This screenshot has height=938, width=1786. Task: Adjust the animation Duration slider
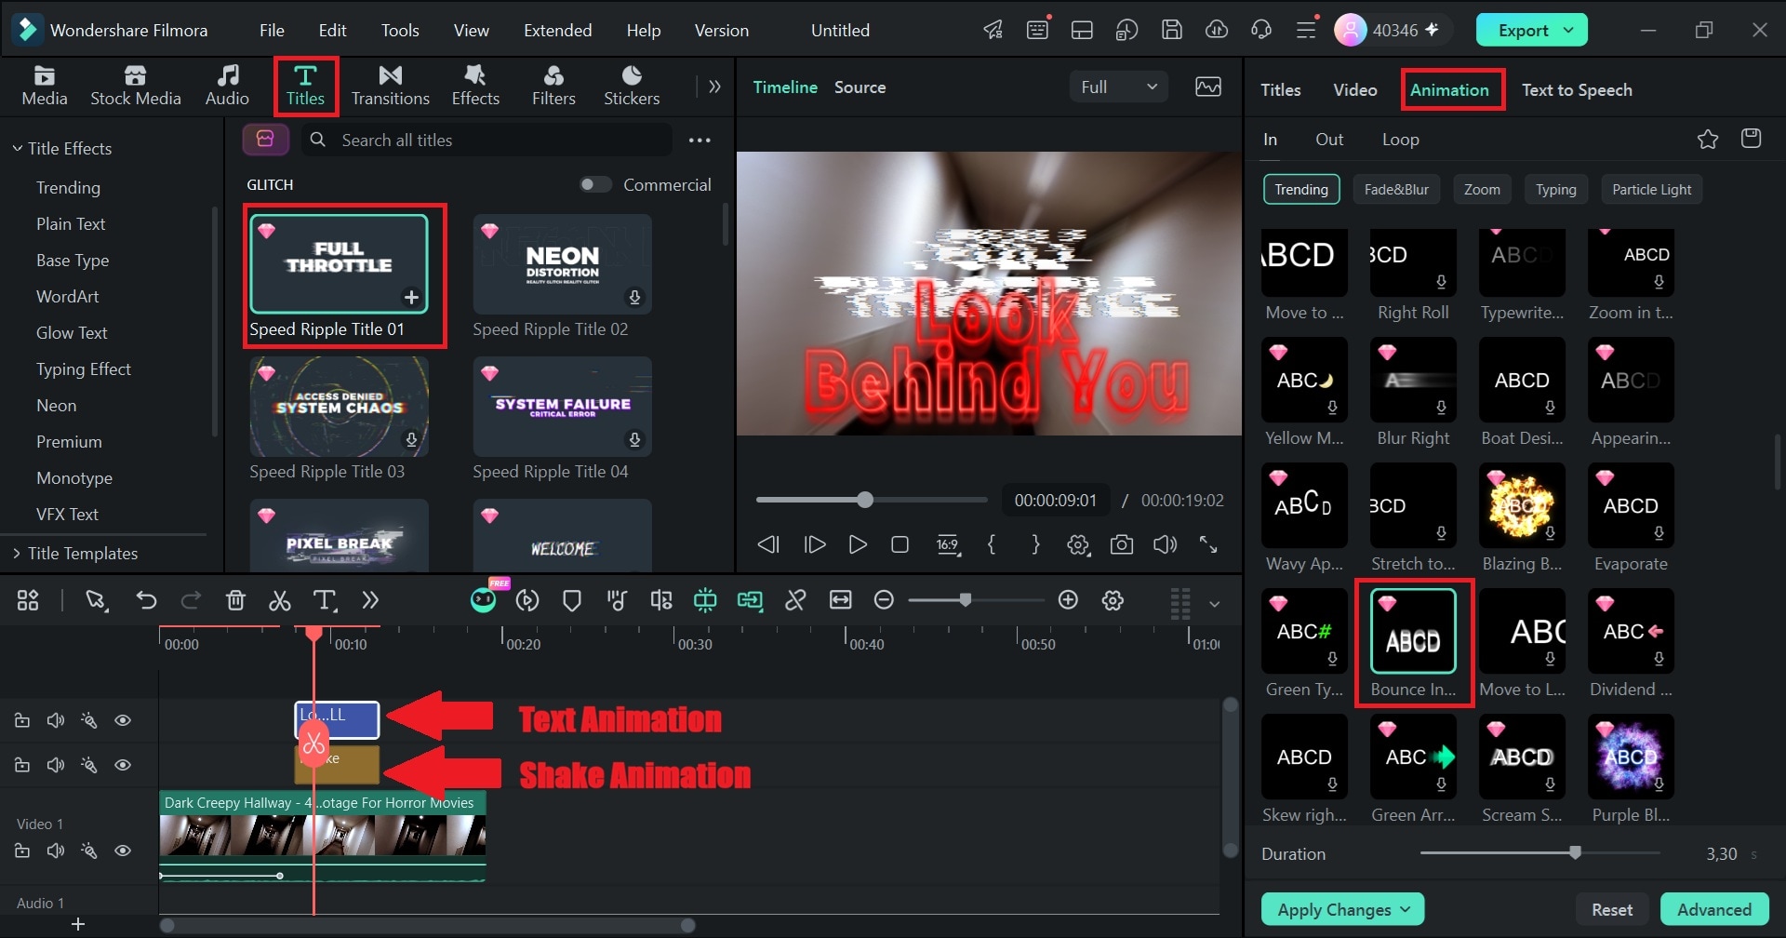tap(1575, 852)
